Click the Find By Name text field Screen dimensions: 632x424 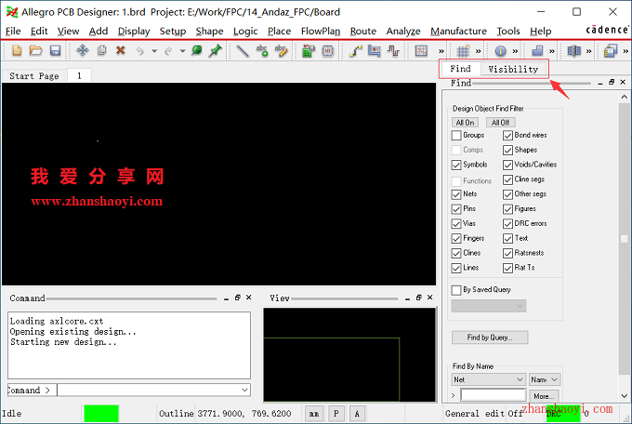tap(494, 395)
